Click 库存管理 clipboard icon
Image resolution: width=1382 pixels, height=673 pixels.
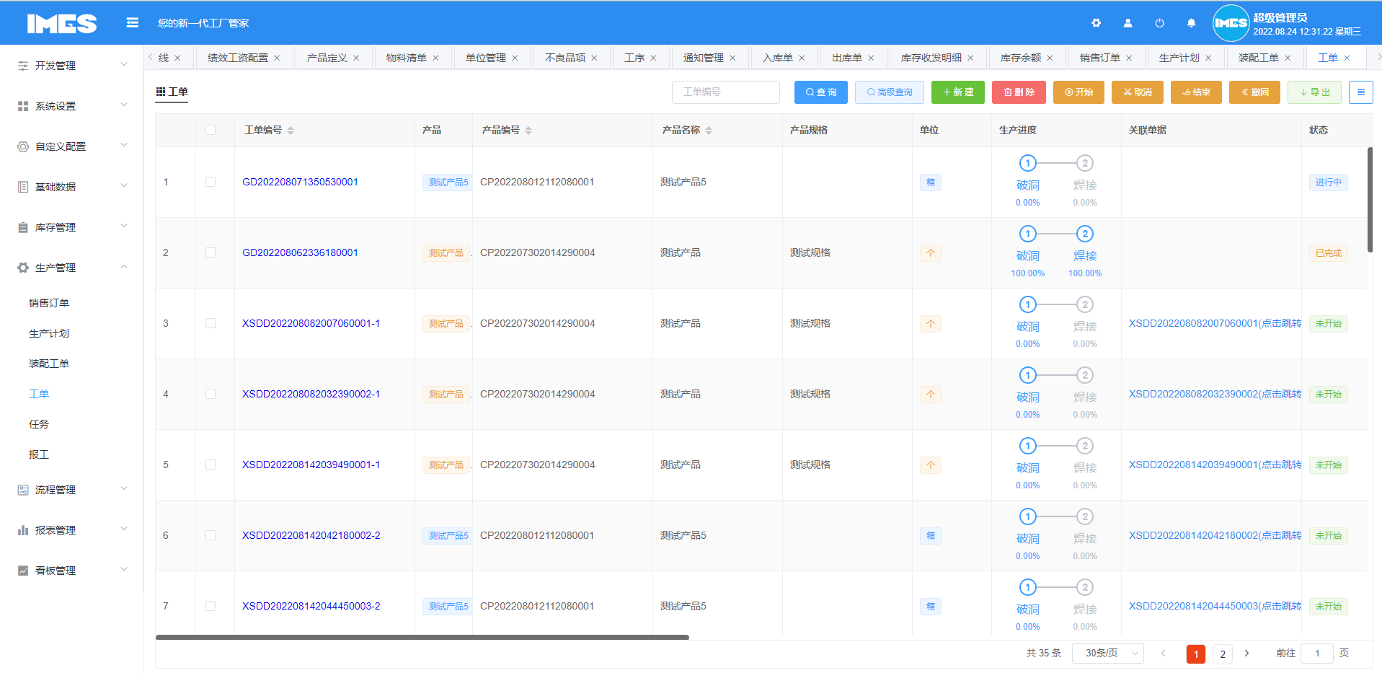pos(23,227)
